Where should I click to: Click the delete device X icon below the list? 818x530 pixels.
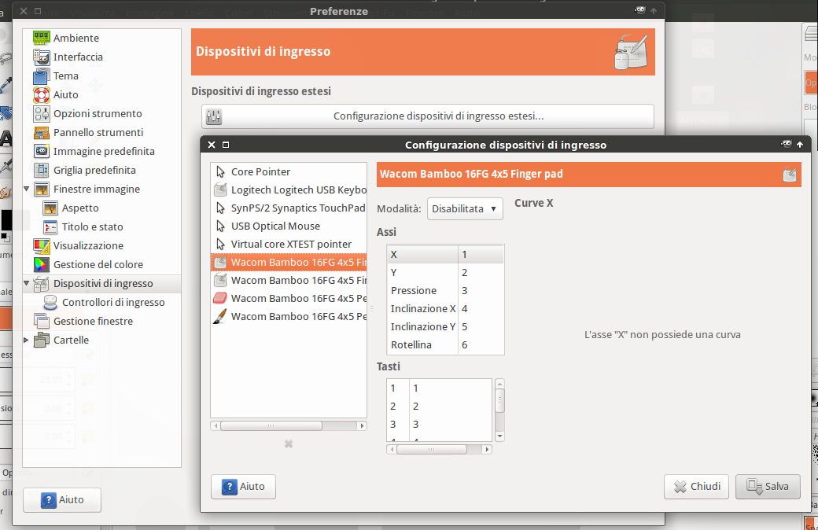point(289,444)
